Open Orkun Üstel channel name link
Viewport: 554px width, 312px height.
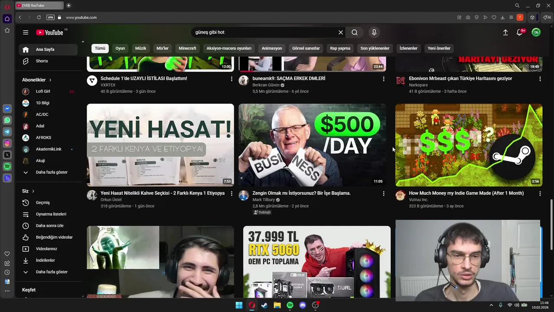(x=111, y=200)
